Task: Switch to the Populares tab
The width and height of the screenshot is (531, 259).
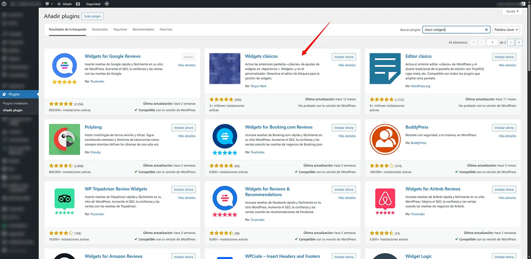Action: coord(120,29)
